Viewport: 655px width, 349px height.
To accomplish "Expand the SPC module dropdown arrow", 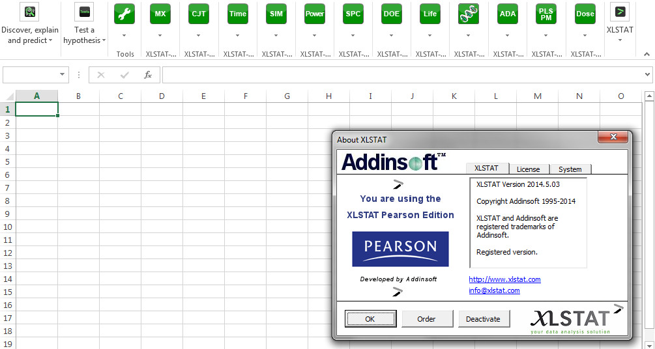I will pyautogui.click(x=353, y=35).
